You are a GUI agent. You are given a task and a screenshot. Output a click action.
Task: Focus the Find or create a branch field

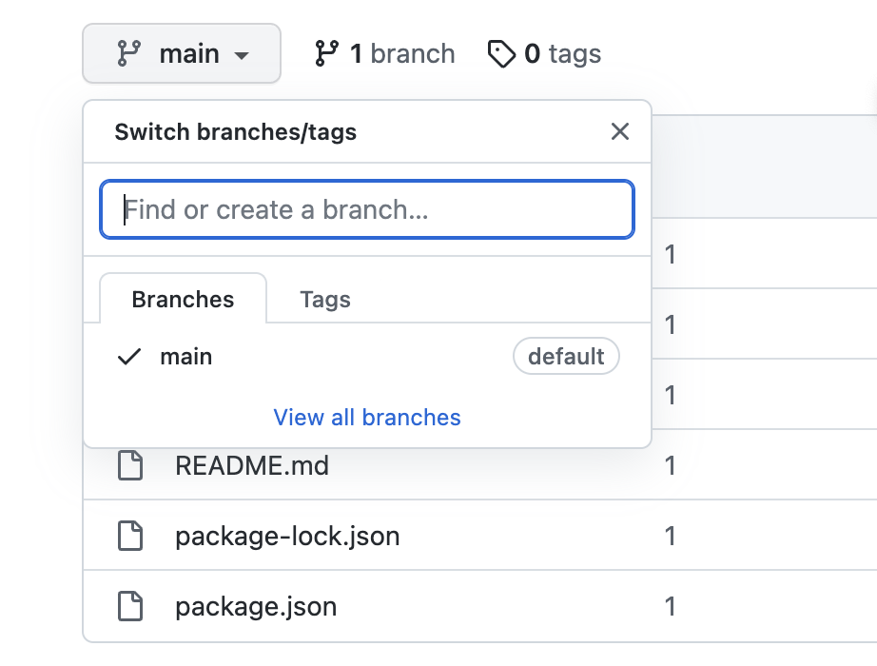tap(367, 209)
